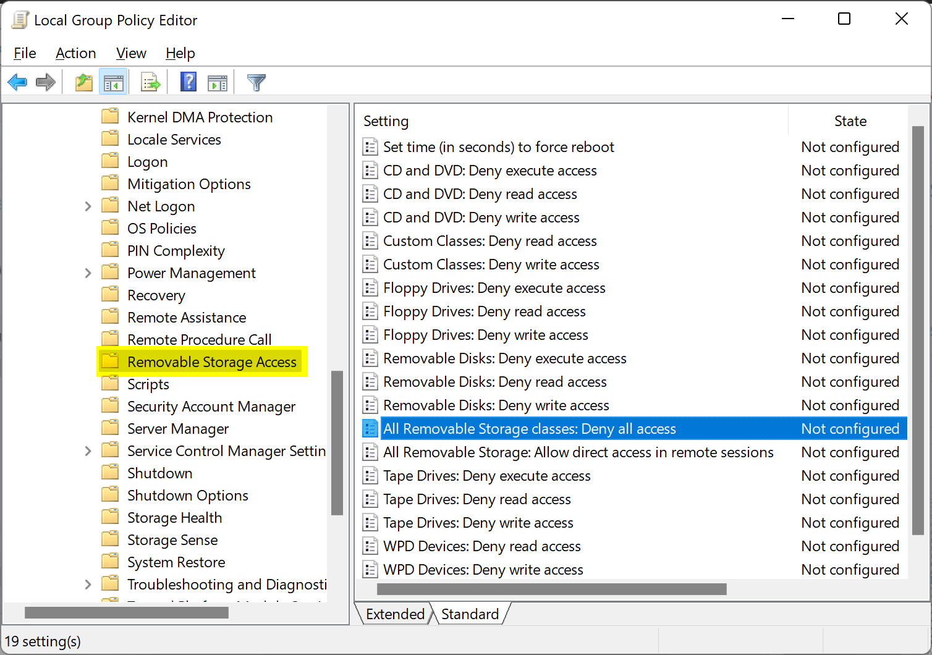Click the Forward navigation arrow
The height and width of the screenshot is (655, 932).
[x=46, y=82]
